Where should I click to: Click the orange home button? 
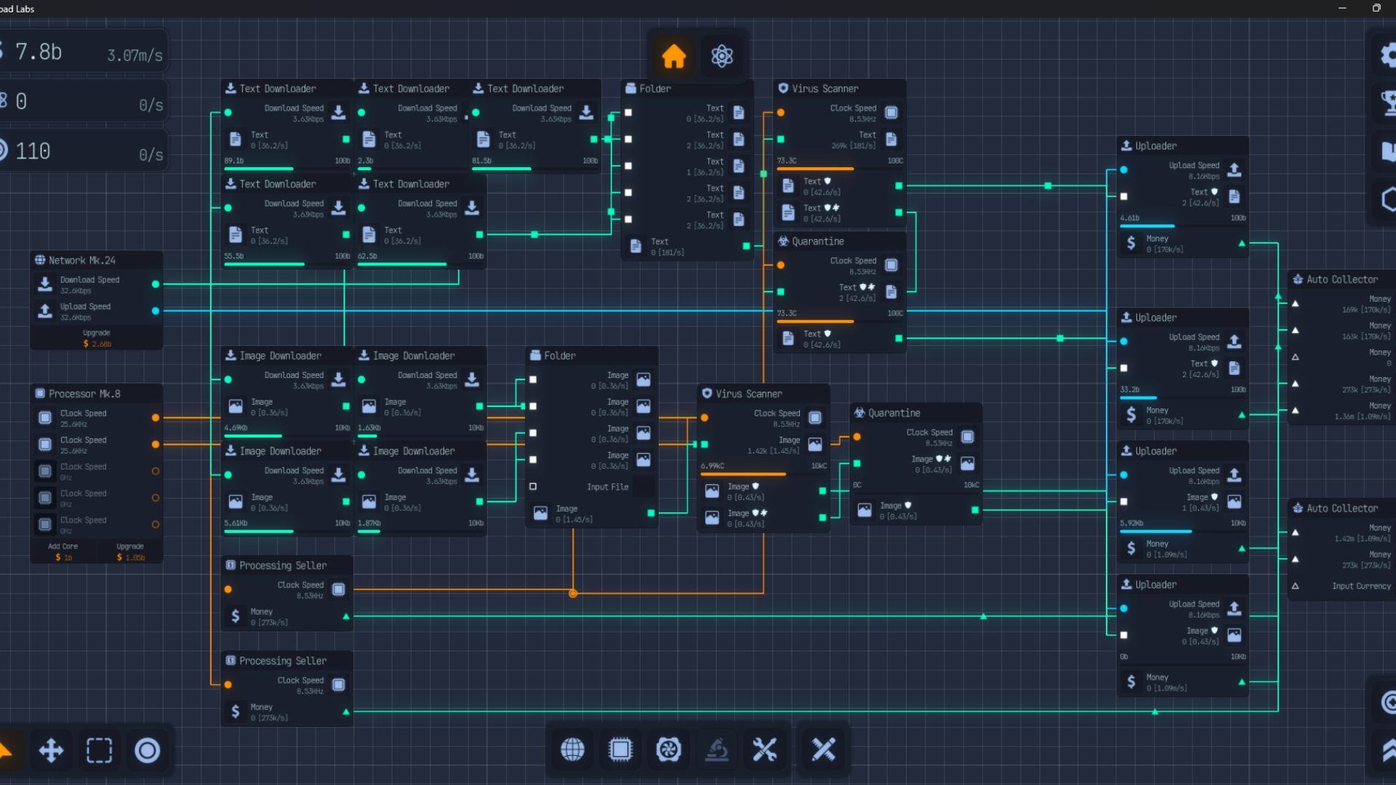673,56
